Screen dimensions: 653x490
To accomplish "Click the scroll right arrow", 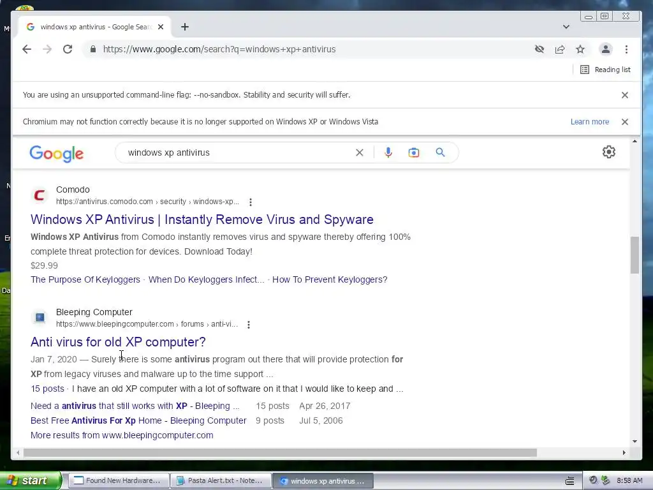I will (x=624, y=452).
